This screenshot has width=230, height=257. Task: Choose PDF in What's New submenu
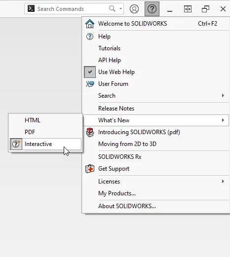45,132
